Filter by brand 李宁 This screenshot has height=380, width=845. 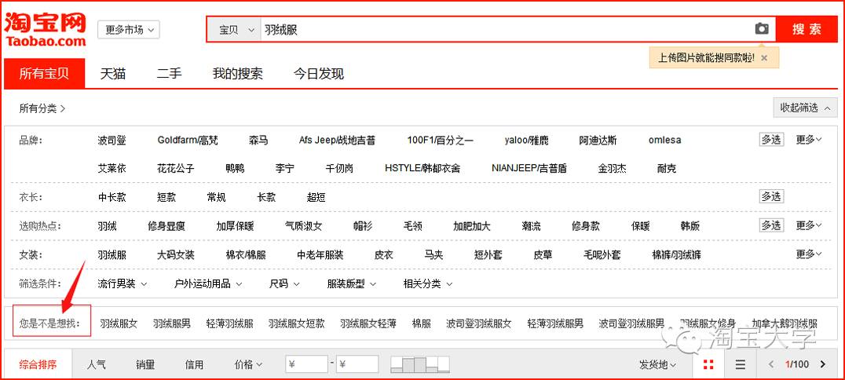(284, 169)
